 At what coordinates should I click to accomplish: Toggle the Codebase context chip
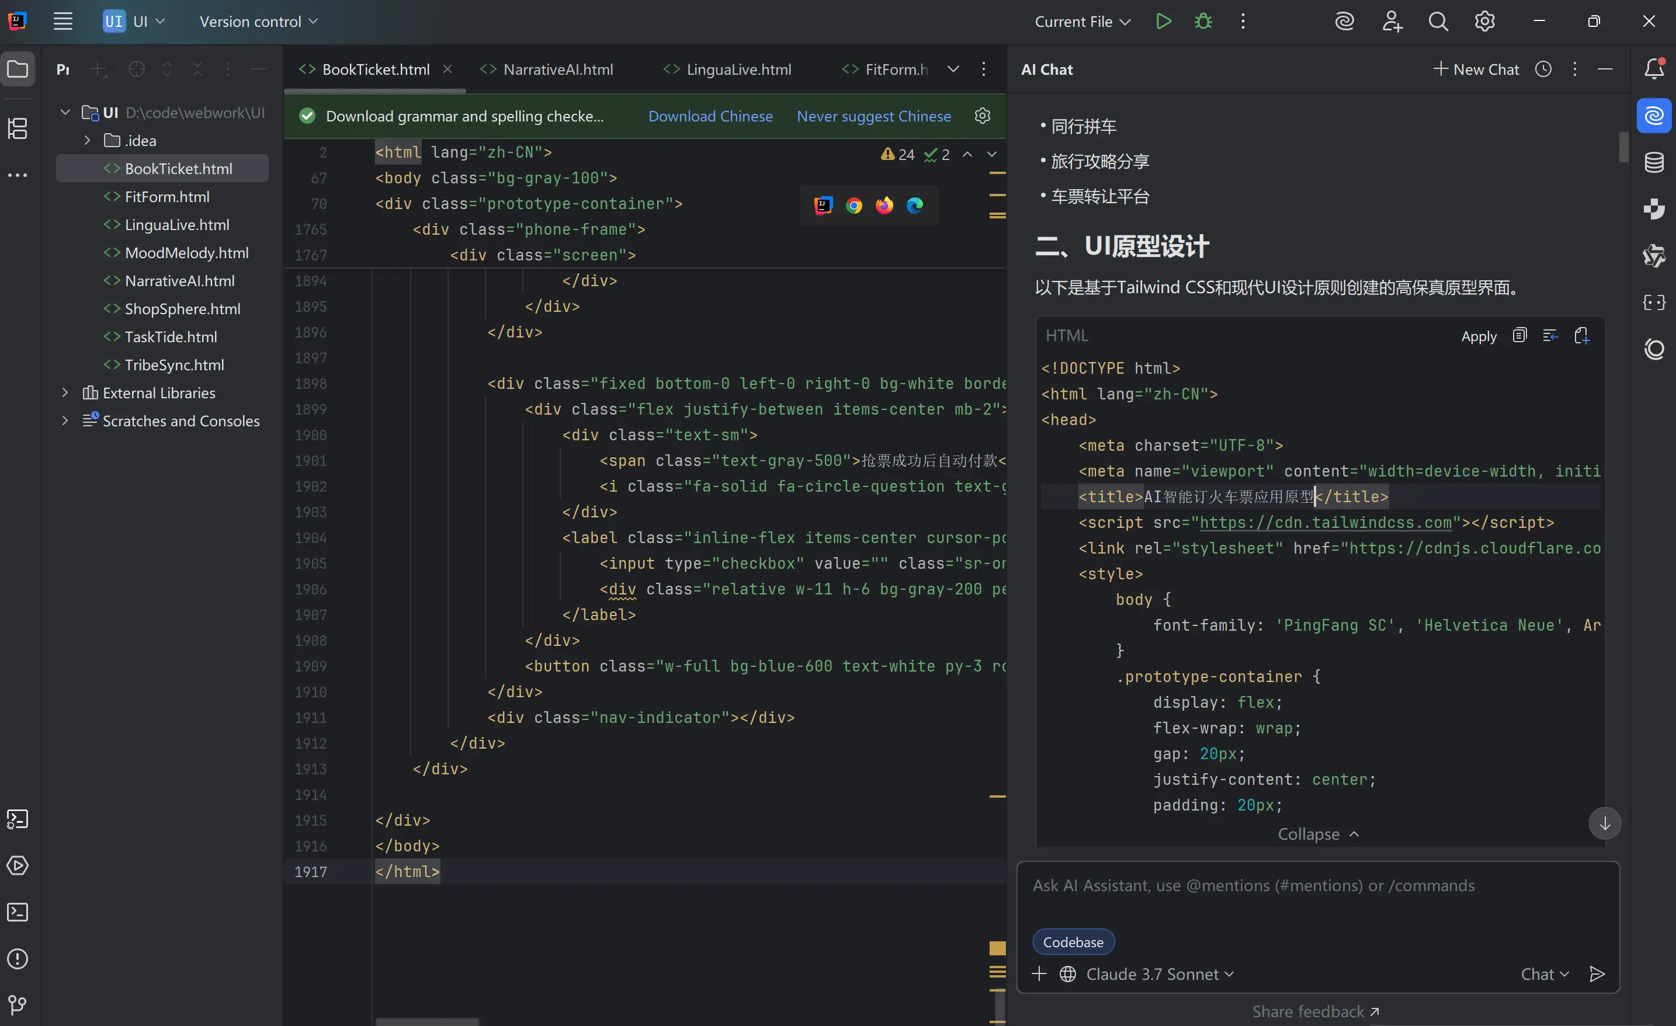[x=1073, y=942]
